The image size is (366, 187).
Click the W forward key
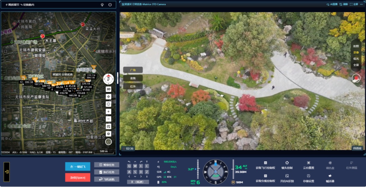[x=135, y=166]
